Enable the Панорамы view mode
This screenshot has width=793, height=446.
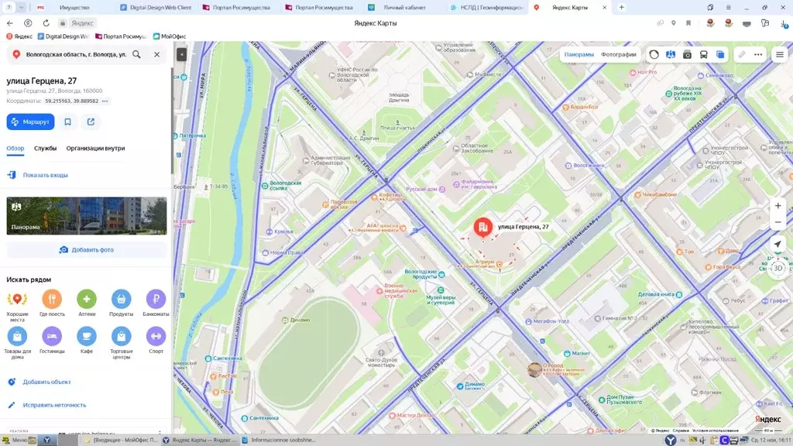pos(581,54)
